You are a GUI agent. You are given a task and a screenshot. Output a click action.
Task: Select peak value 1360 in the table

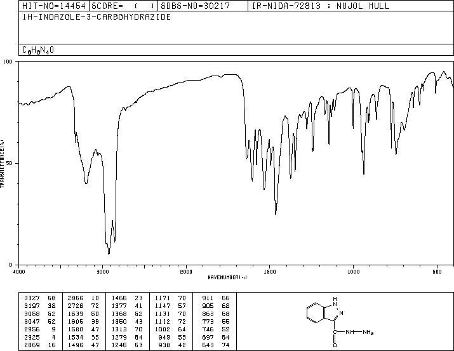119,321
